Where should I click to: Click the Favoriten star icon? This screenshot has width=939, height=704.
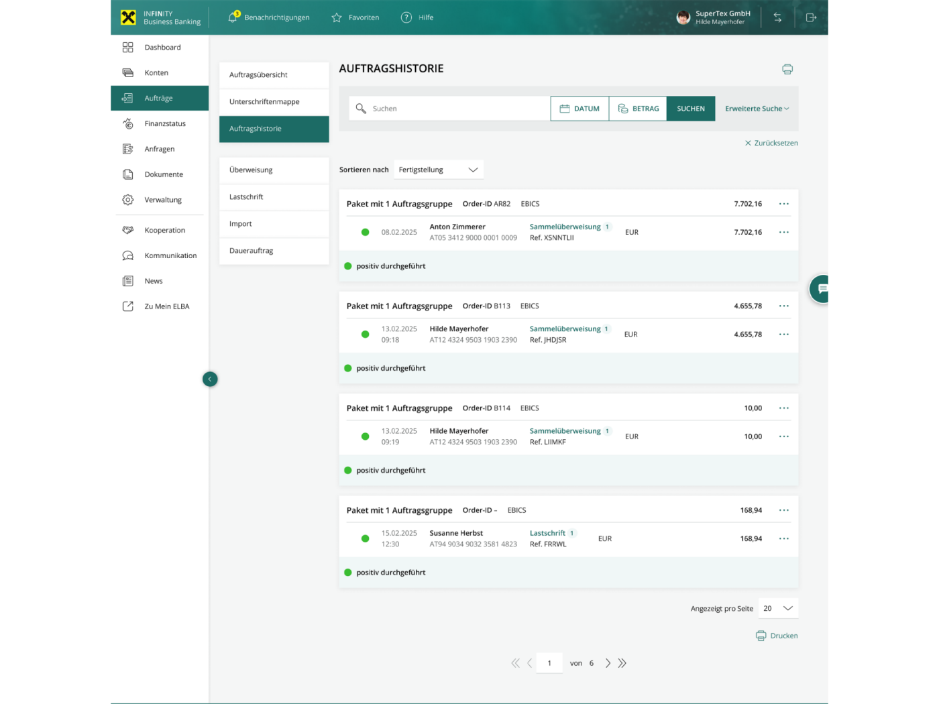[x=337, y=17]
